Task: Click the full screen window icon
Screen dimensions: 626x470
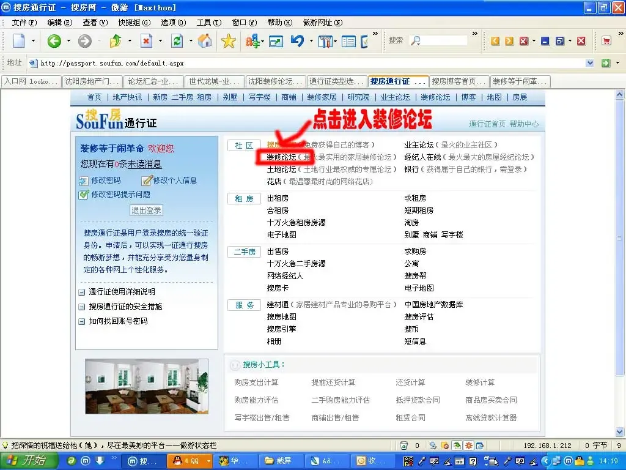Action: click(x=276, y=41)
